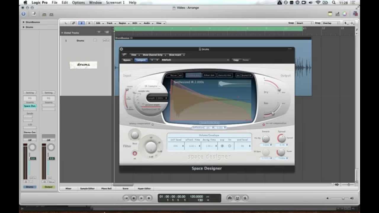
Task: Open Show Insert dropdown
Action: [x=176, y=55]
